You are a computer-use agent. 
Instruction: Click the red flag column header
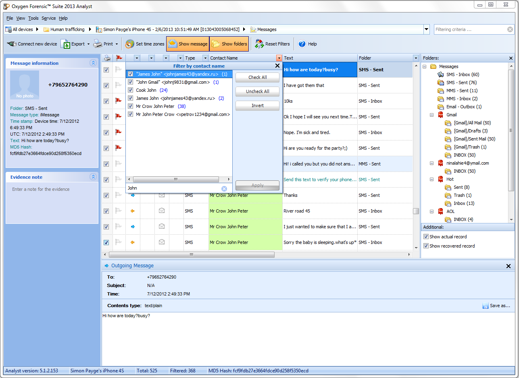[x=119, y=58]
